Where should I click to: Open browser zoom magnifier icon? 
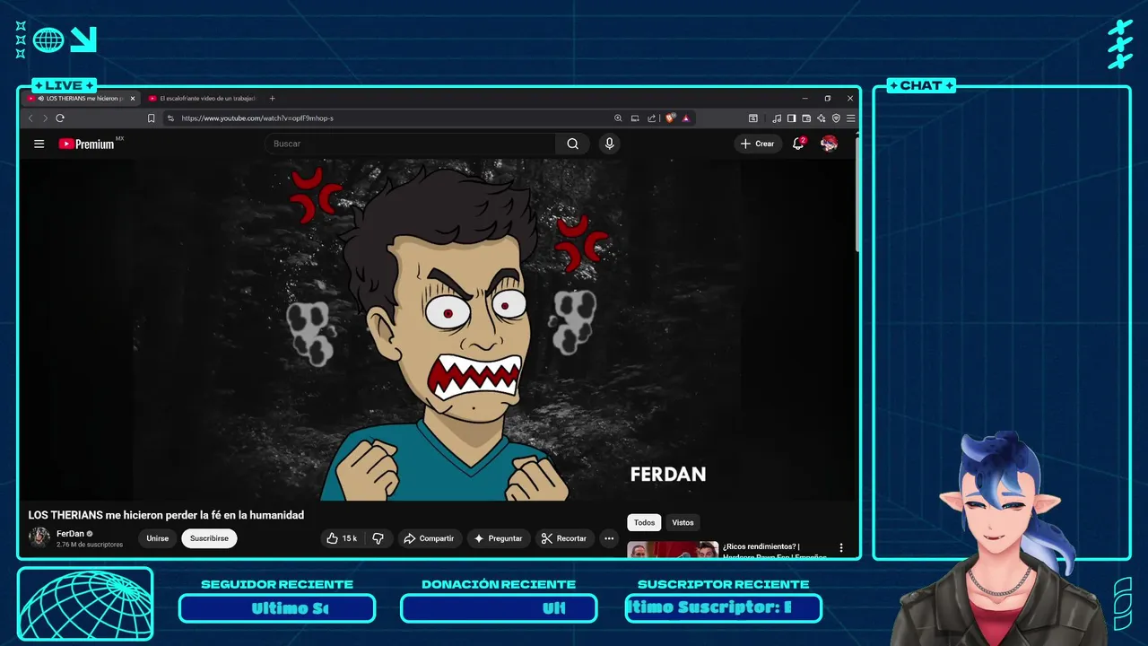(618, 118)
